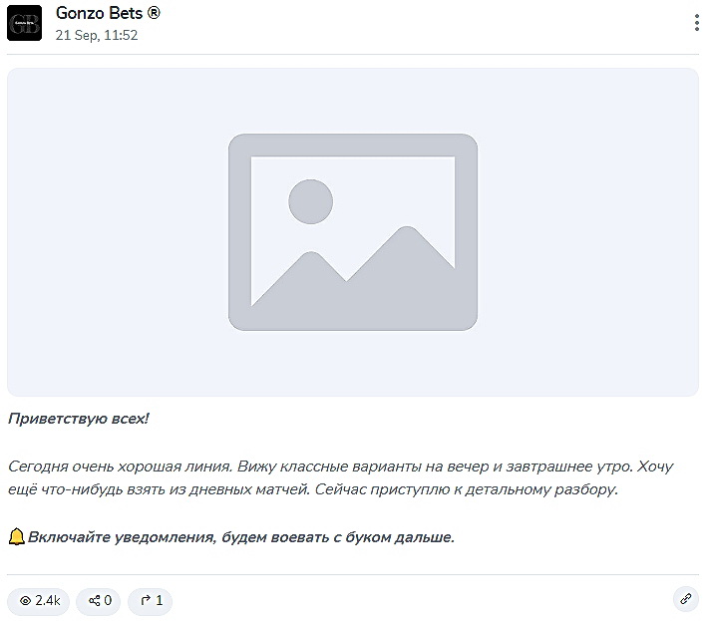Click the picture placeholder icon in center
Viewport: 706px width, 621px height.
(353, 232)
